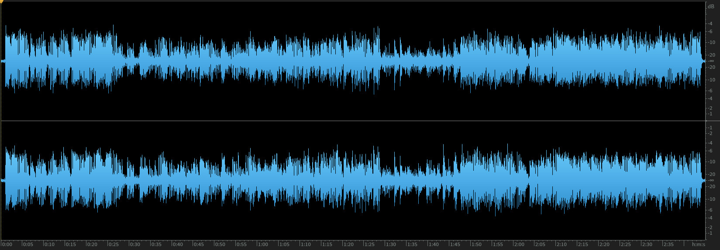Click the upper channel's -∞ center label
The width and height of the screenshot is (720, 250).
point(711,61)
